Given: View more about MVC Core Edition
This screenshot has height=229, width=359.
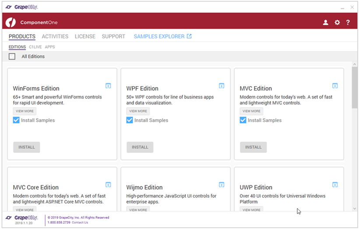Looking at the screenshot, I should point(25,209).
